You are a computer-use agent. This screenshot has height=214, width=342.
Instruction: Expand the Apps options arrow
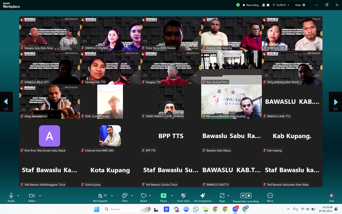click(228, 196)
